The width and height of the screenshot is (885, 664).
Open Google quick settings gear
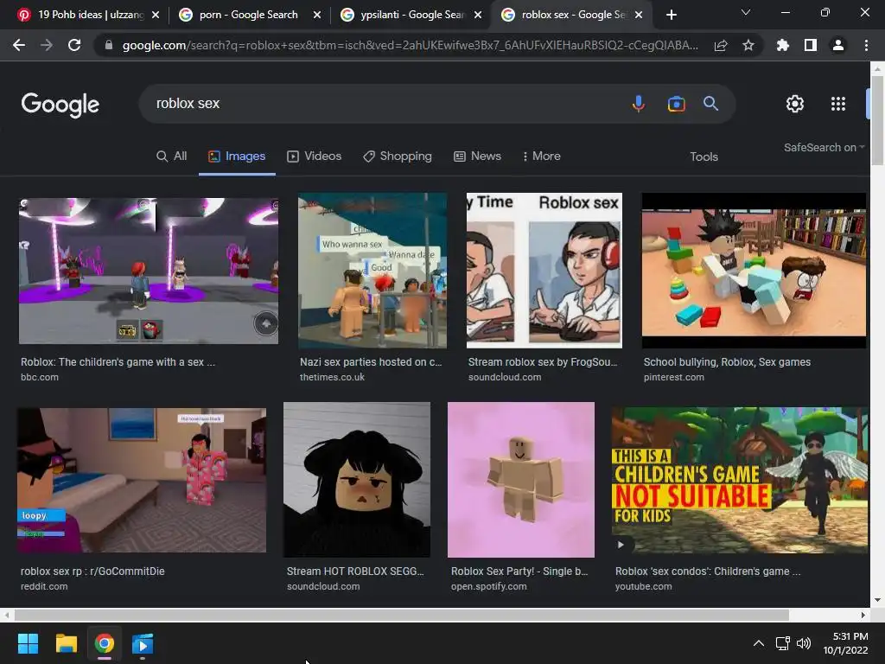click(795, 104)
